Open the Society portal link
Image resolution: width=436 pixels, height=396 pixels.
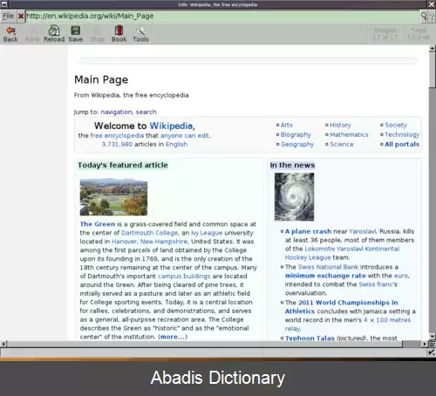396,125
